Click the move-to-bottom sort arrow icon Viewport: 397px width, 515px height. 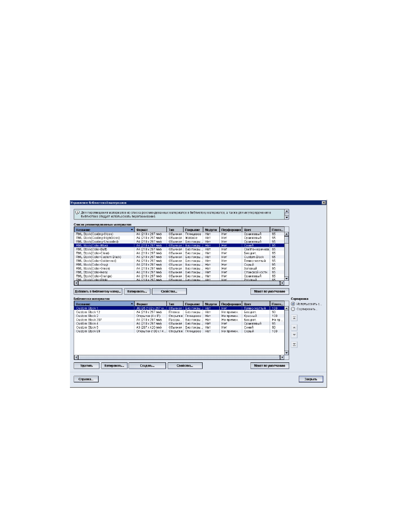(294, 344)
